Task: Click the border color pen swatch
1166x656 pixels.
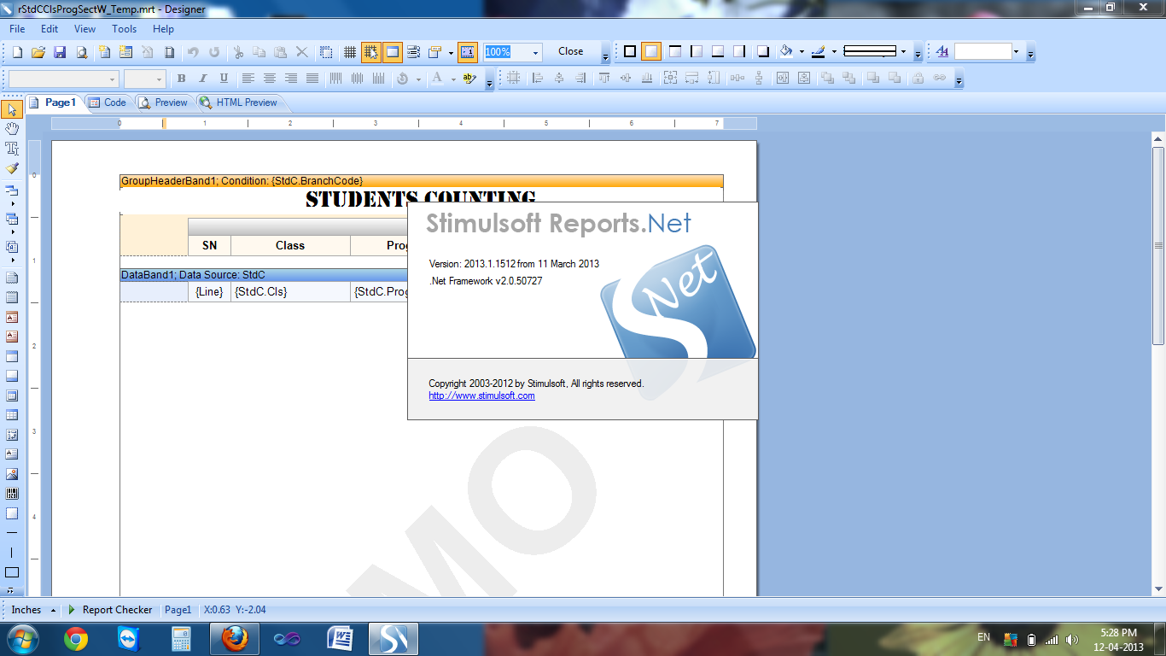Action: pos(818,52)
